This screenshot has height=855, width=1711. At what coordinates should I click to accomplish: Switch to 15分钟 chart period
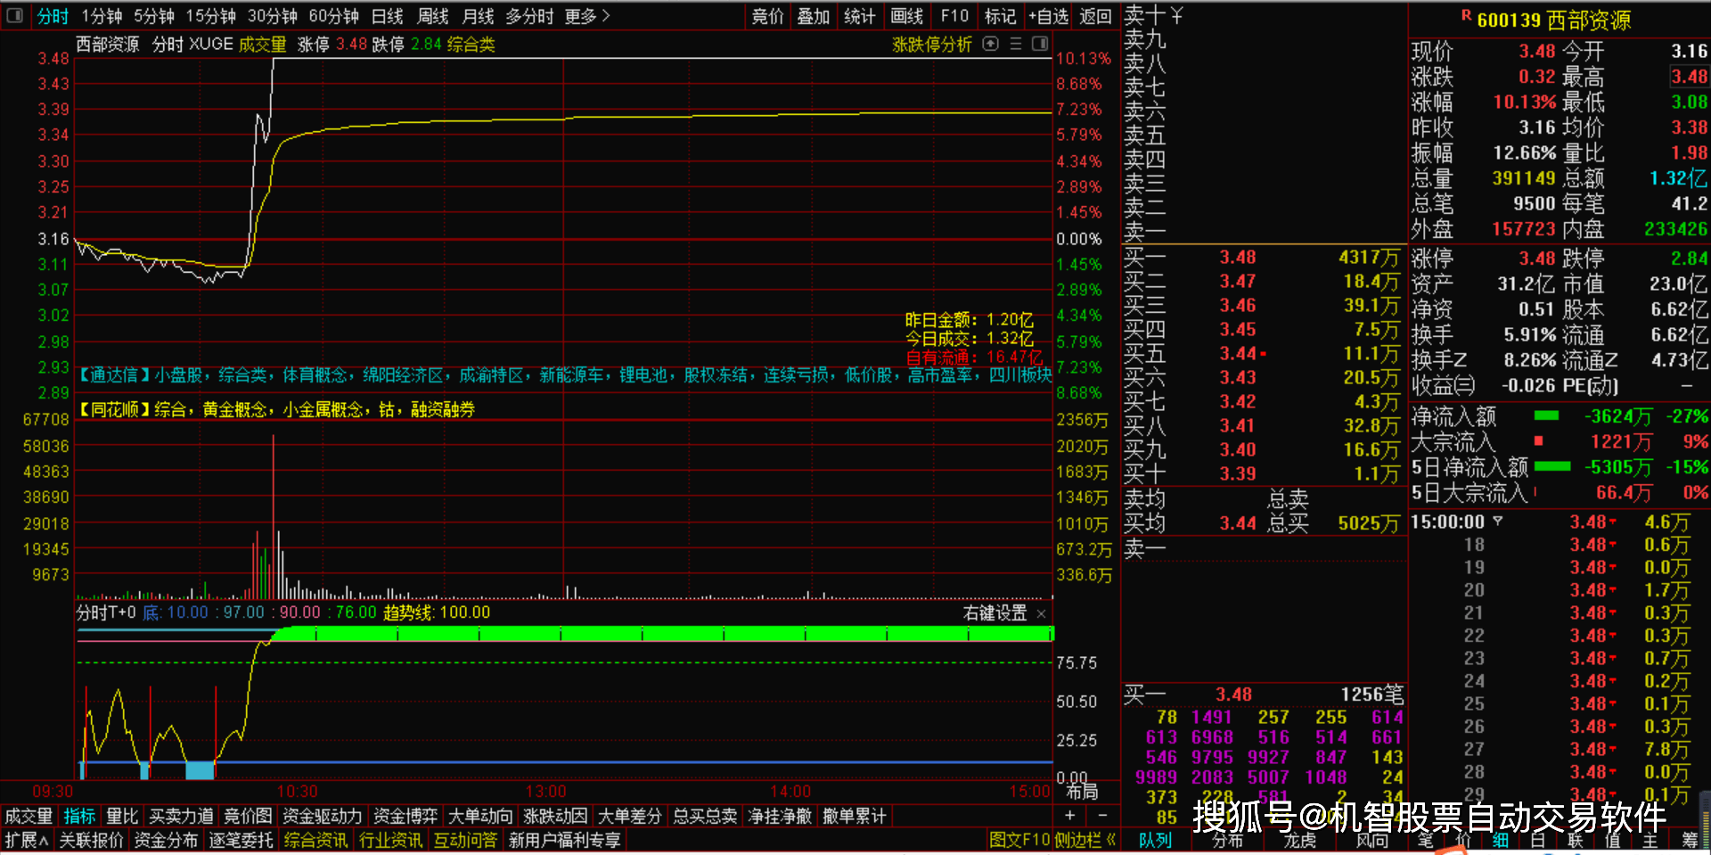pyautogui.click(x=210, y=16)
